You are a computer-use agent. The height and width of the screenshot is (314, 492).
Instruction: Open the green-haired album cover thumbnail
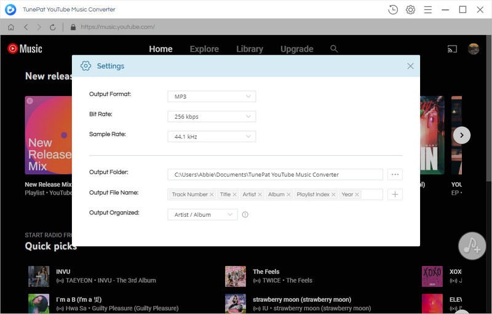(39, 304)
